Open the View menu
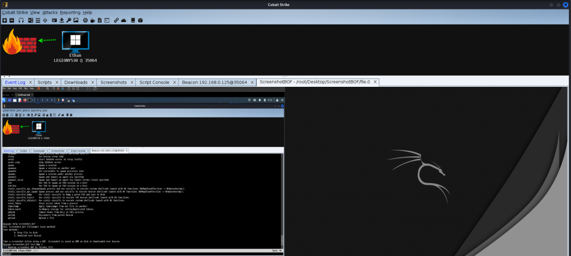 pos(35,12)
